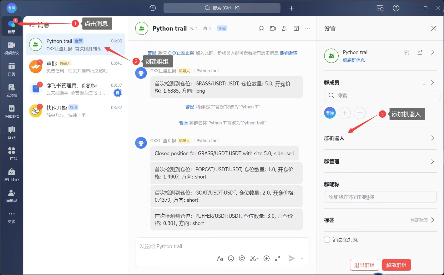The height and width of the screenshot is (275, 444).
Task: Click the 编辑群信息 link
Action: tap(354, 60)
